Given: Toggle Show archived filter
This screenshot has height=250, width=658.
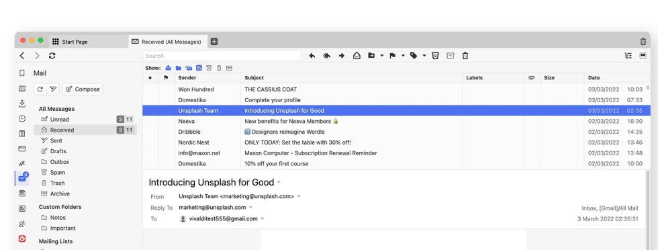Looking at the screenshot, I should [229, 68].
